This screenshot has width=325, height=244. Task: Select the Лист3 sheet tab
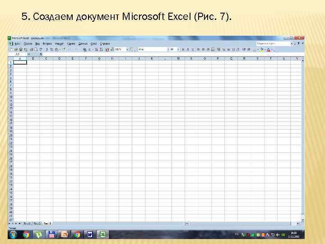point(47,224)
